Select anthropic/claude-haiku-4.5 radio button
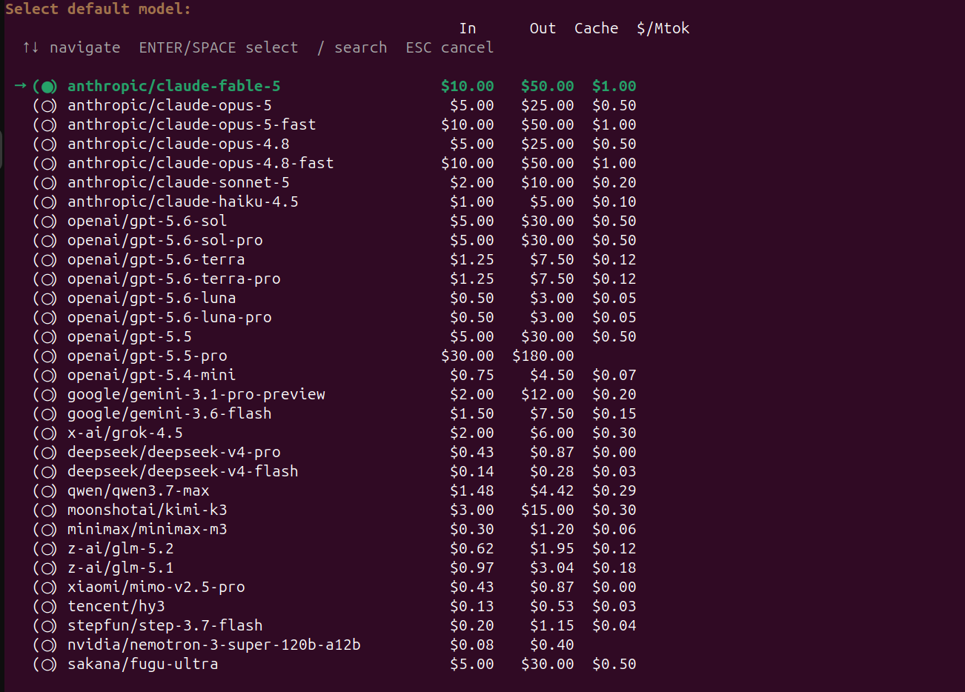Image resolution: width=965 pixels, height=692 pixels. [x=45, y=202]
